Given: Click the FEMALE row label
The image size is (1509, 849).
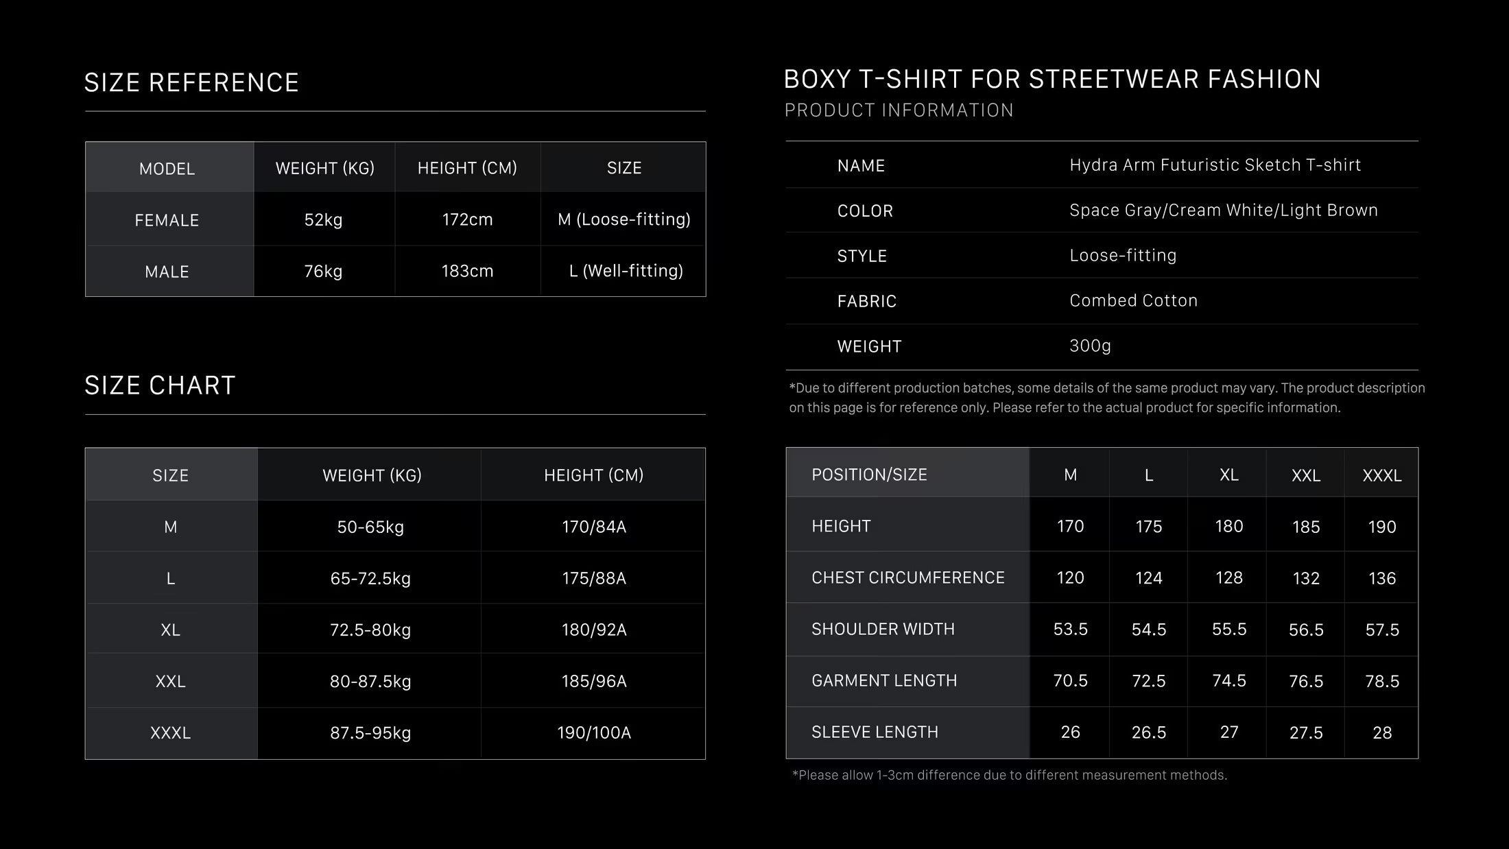Looking at the screenshot, I should pos(167,220).
